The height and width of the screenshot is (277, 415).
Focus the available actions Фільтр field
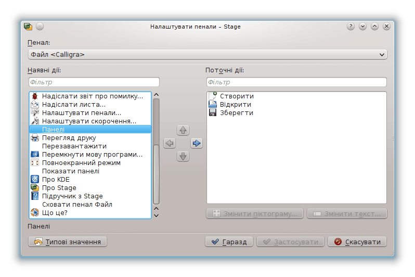(x=94, y=82)
